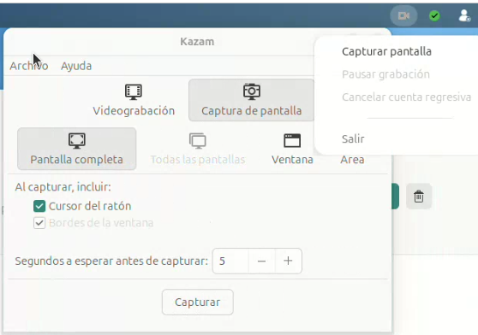
Task: Open the Archivo menu
Action: 28,66
